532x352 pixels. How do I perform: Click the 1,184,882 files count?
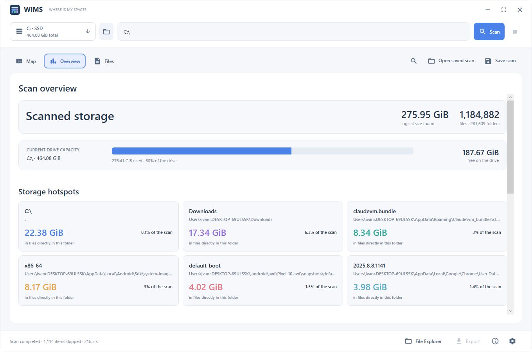tap(479, 115)
